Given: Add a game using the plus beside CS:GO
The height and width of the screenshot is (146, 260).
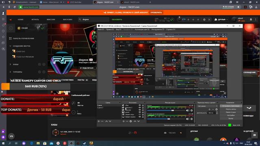Looking at the screenshot, I should click(x=11, y=28).
